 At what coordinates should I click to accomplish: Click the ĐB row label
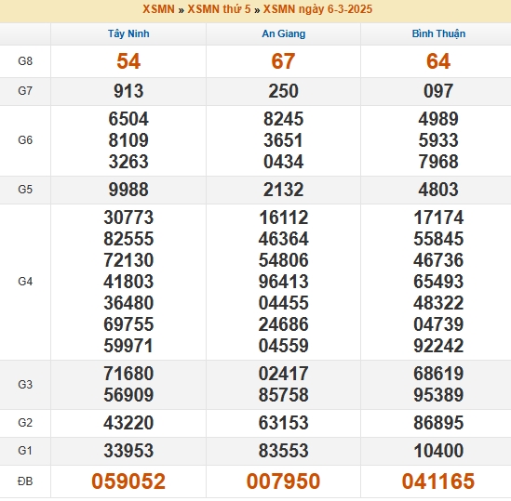25,481
